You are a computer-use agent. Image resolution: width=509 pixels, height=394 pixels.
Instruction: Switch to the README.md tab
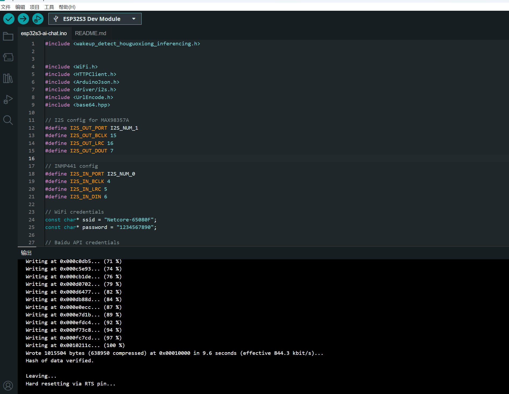pos(91,33)
